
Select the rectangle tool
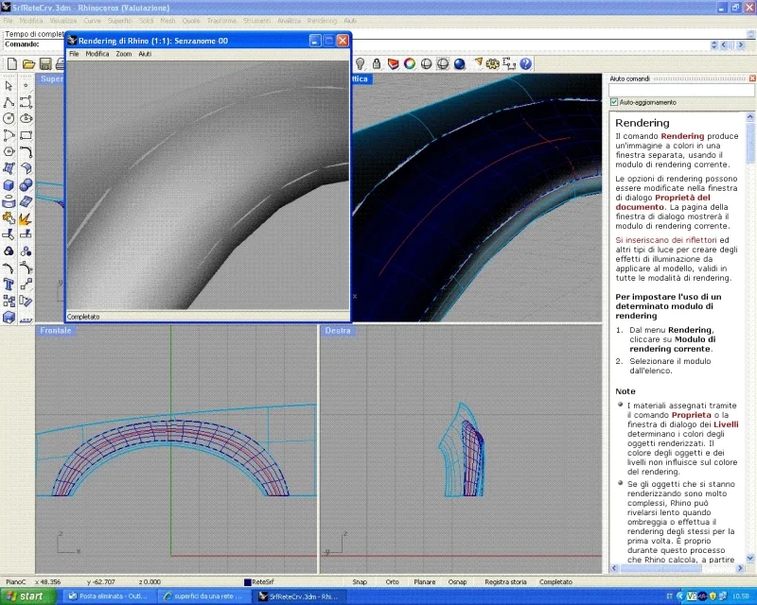pos(26,135)
